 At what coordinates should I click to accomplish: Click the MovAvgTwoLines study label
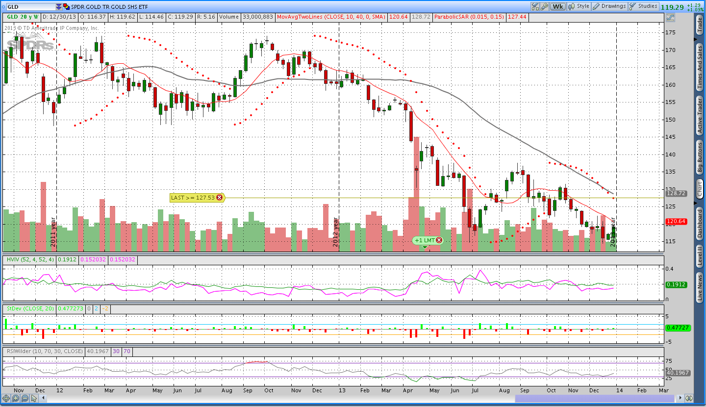pyautogui.click(x=331, y=17)
